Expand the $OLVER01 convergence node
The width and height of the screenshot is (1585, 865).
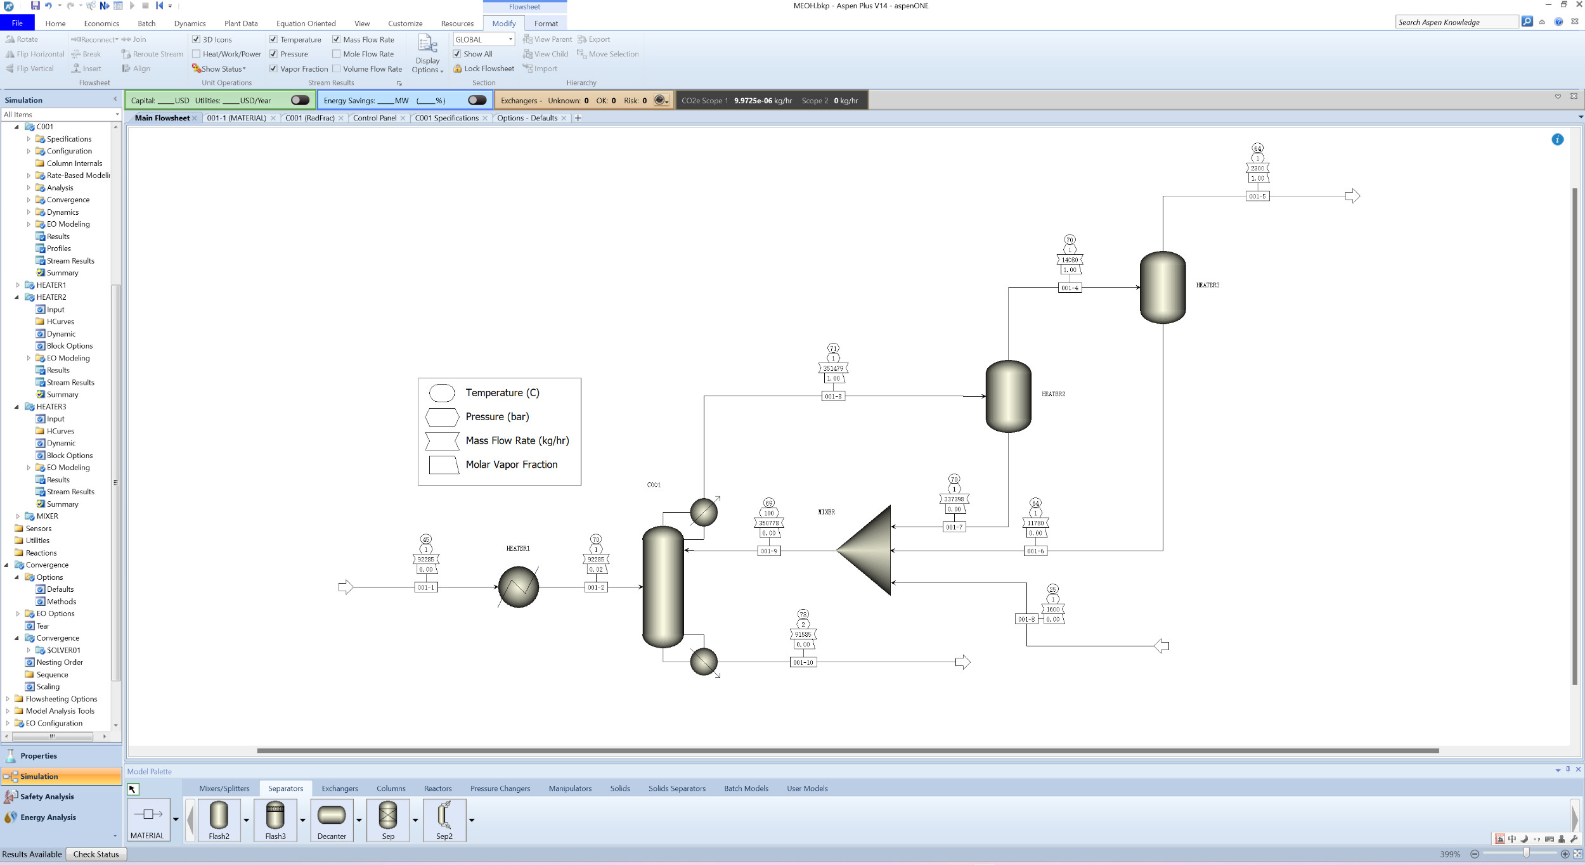point(28,650)
